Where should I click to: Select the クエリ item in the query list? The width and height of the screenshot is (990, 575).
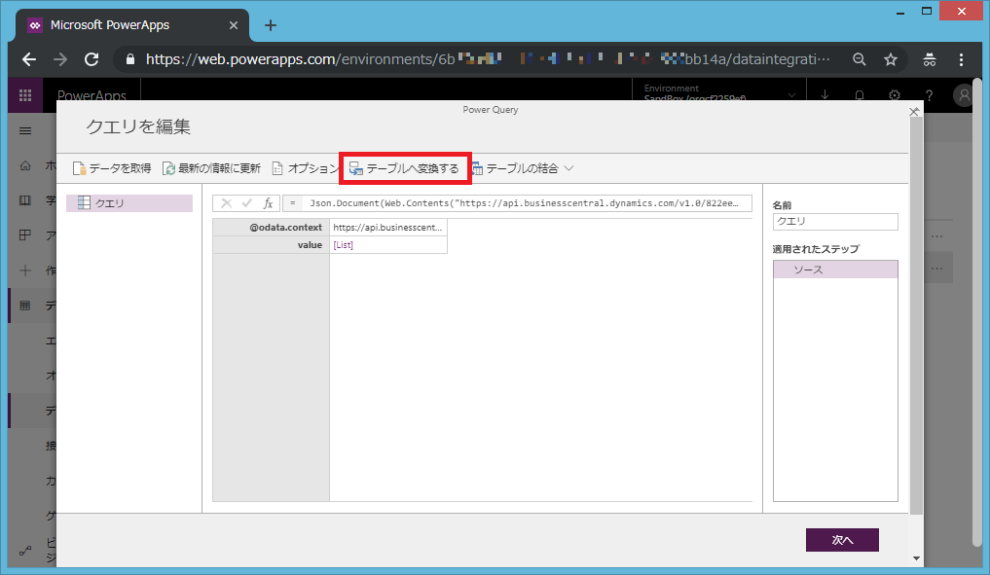129,203
